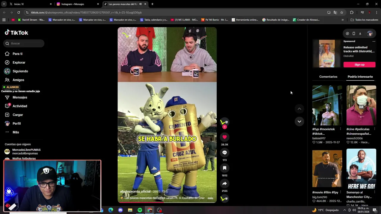Viewport: 381px width, 214px height.
Task: Open the bates6917 #fyp #movietok thumbnail
Action: (327, 106)
